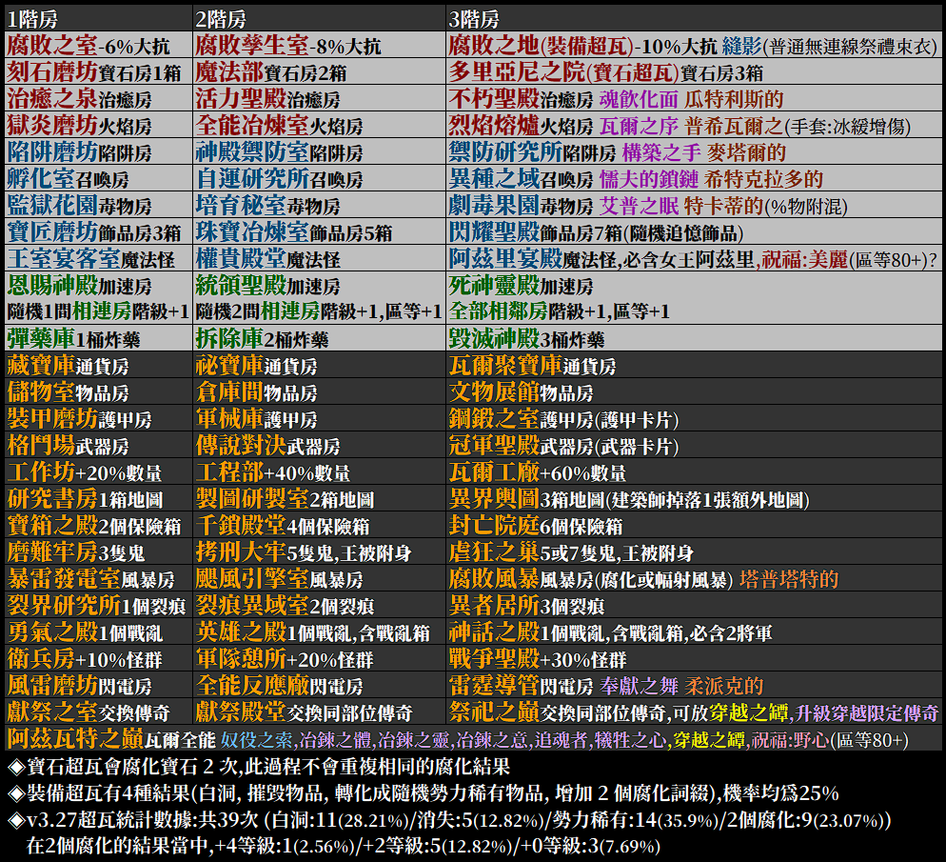Click '全能冶煉室火焰房' cell
Viewport: 946px width, 862px height.
(319, 125)
